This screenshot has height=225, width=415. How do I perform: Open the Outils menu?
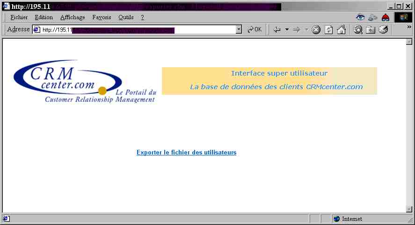point(126,17)
